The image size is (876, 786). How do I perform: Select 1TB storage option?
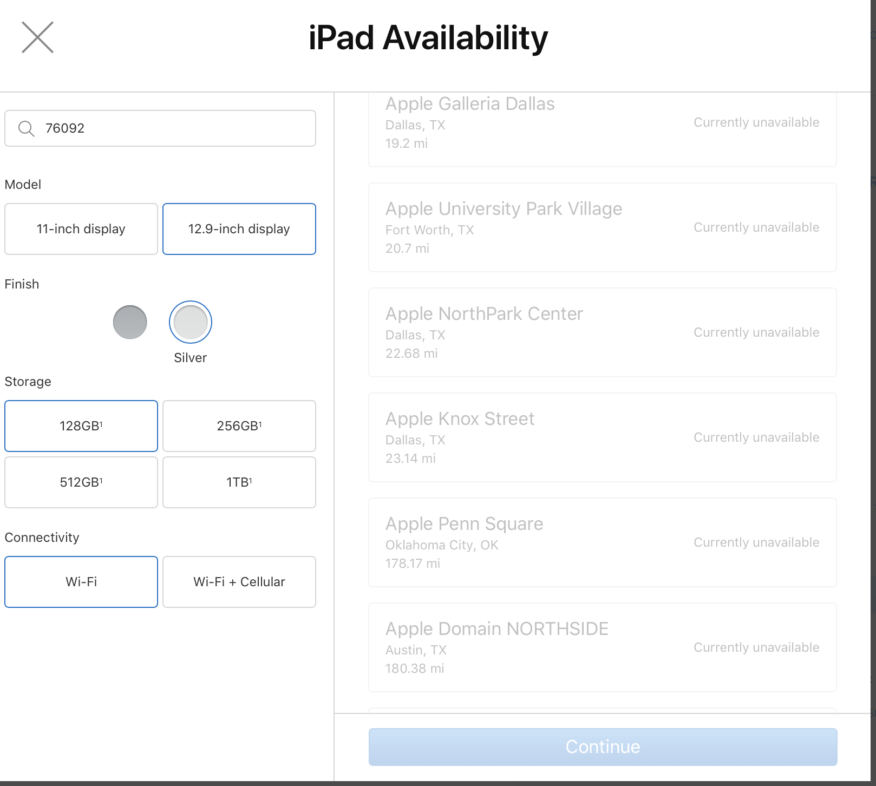(239, 482)
